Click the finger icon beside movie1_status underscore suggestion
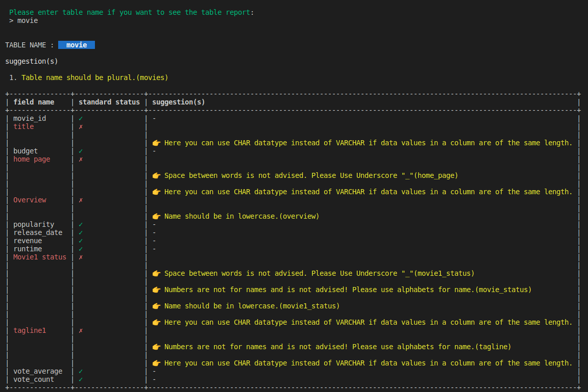588x392 pixels. point(156,273)
